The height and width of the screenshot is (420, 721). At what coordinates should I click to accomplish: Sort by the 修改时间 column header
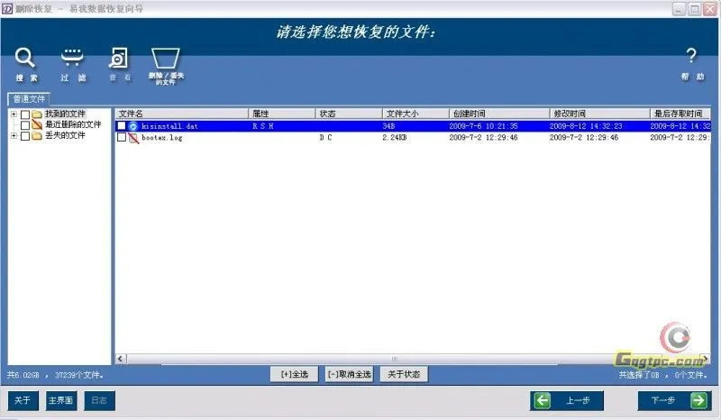tap(600, 114)
